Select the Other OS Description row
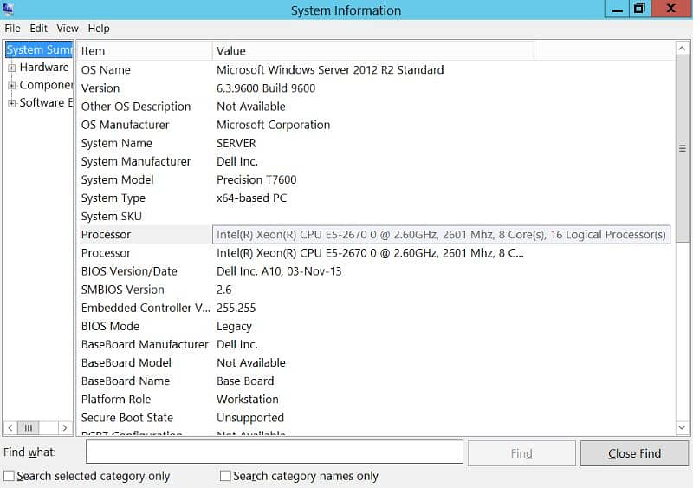The image size is (693, 488). point(375,107)
